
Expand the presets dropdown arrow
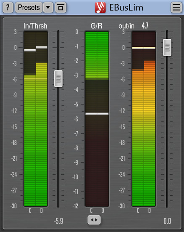48,7
